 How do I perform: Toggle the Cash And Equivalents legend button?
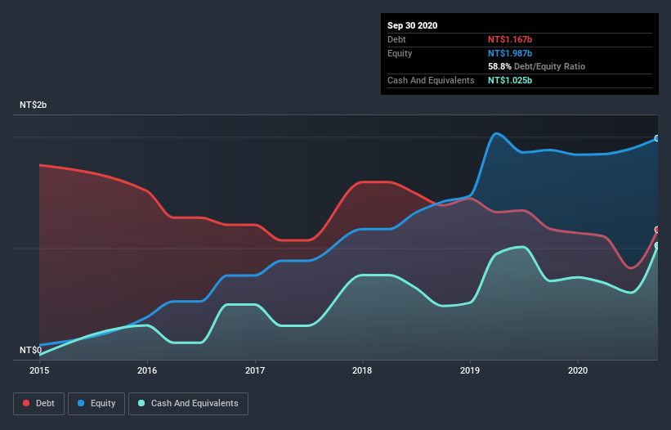pos(188,404)
